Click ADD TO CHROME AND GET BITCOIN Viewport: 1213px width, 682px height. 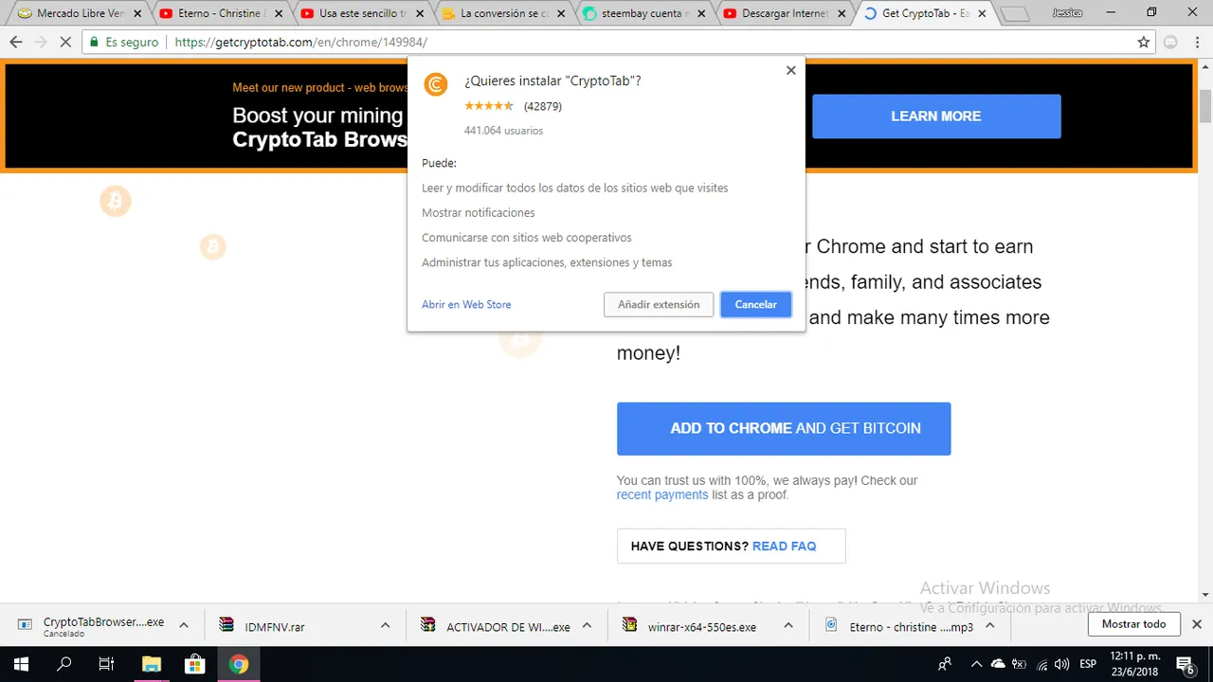[x=784, y=428]
